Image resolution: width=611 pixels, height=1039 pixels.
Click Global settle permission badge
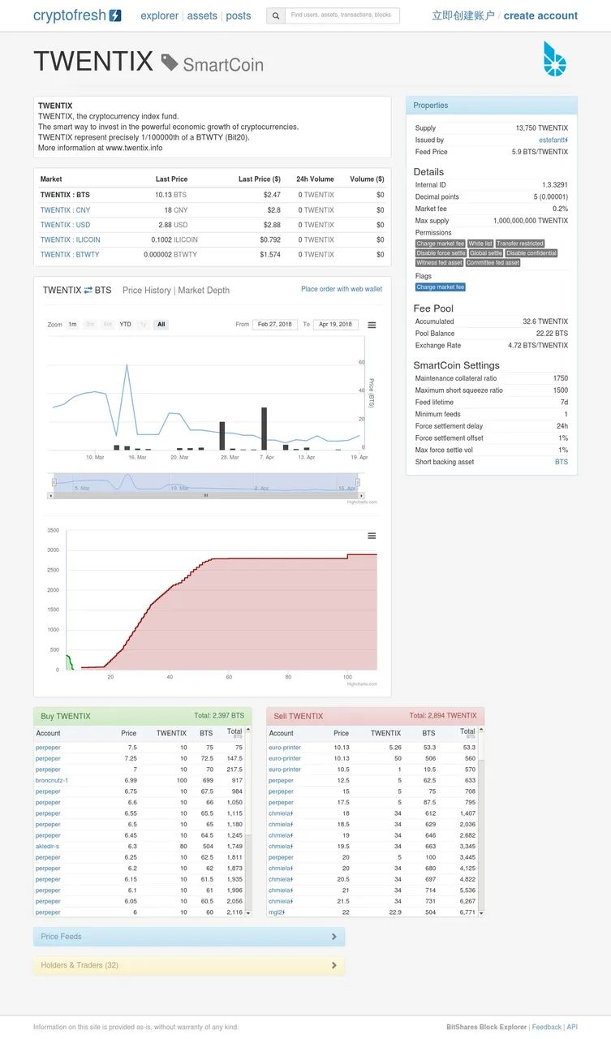click(x=486, y=253)
